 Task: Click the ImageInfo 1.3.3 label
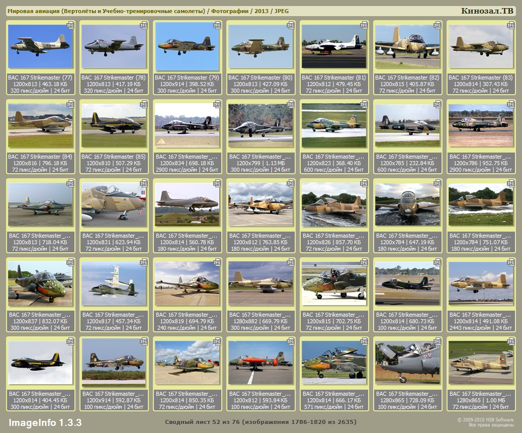45,422
